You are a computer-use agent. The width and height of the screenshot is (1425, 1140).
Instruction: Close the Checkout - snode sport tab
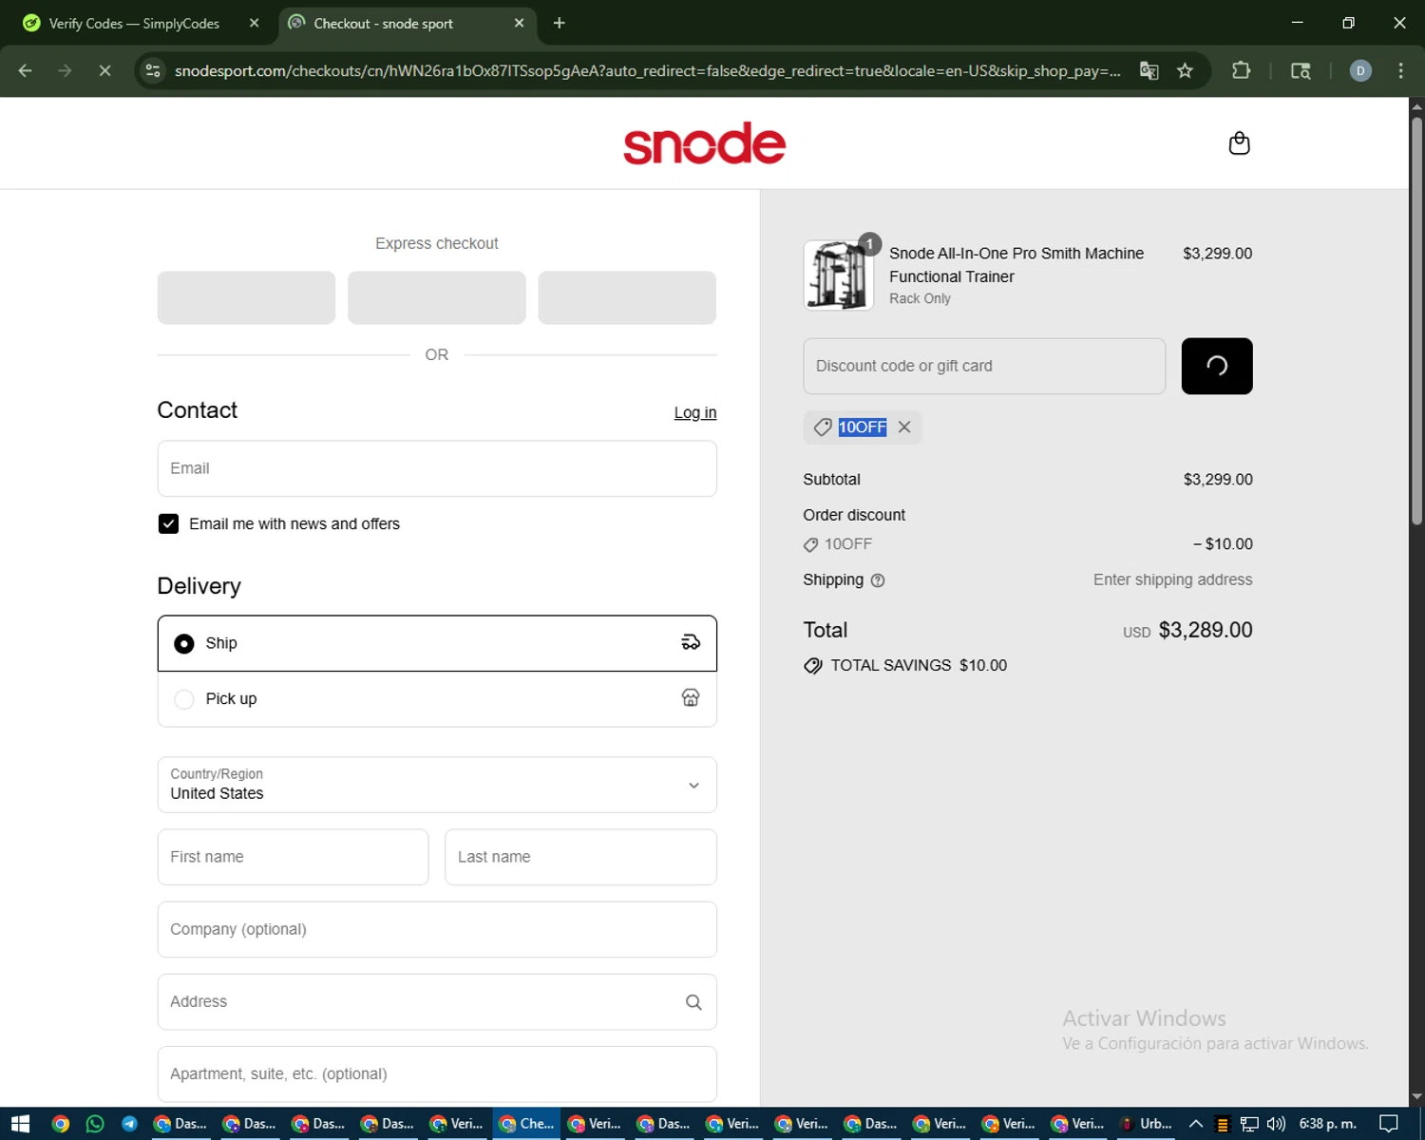point(519,23)
